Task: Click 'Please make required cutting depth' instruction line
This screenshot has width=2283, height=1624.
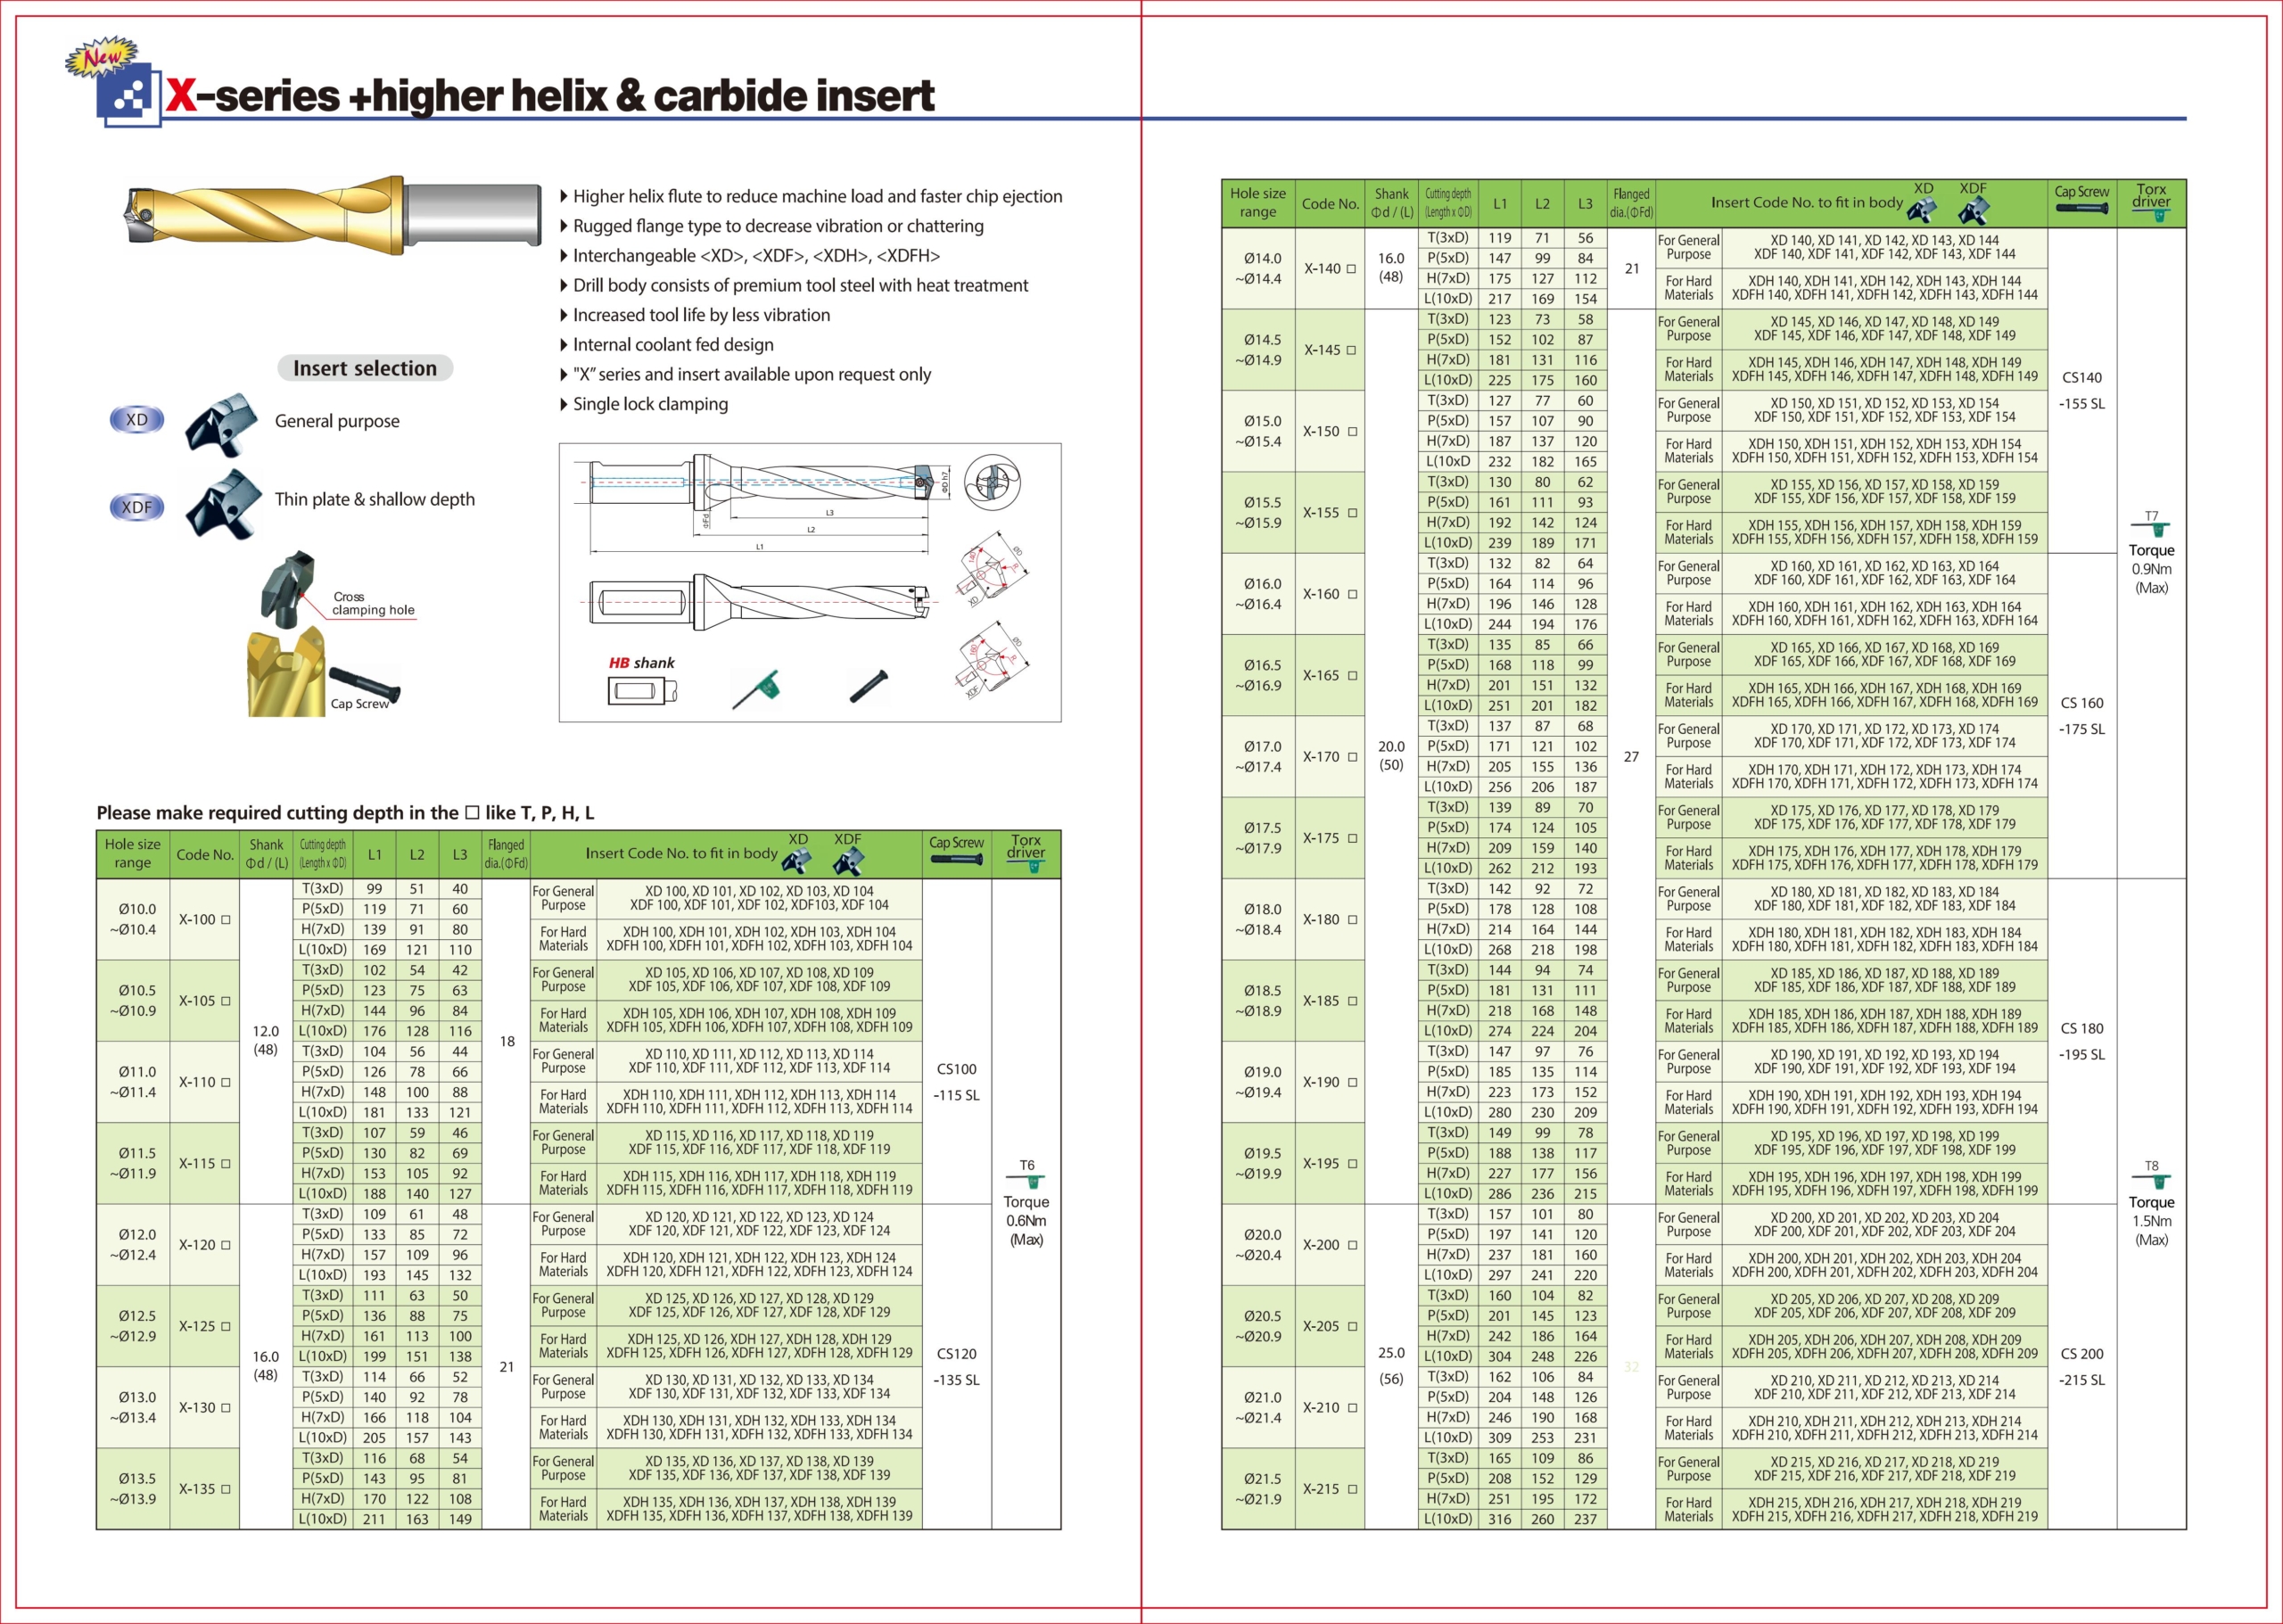Action: [345, 813]
